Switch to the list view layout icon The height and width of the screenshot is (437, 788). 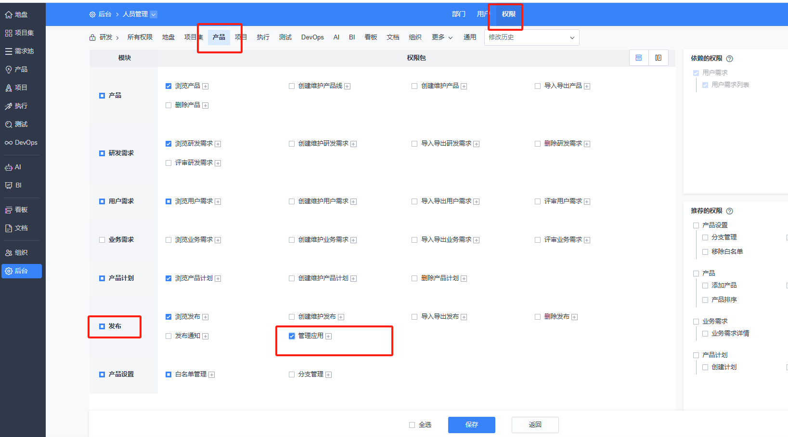[x=639, y=58]
